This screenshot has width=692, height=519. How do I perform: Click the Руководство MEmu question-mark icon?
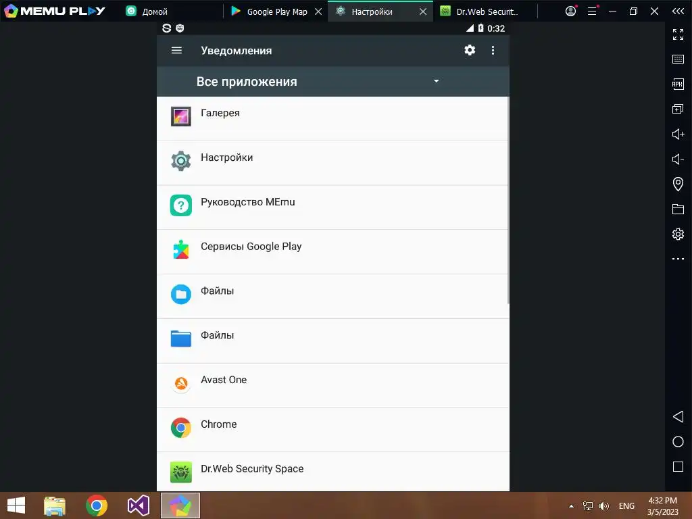(x=181, y=205)
